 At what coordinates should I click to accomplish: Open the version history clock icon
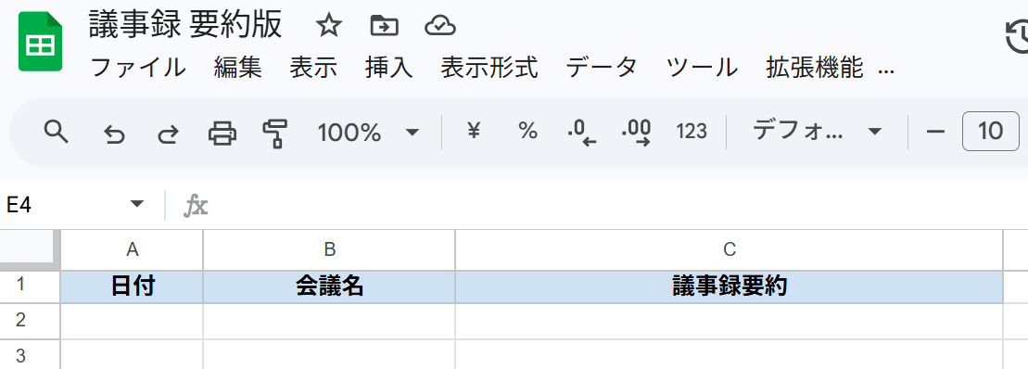1017,37
